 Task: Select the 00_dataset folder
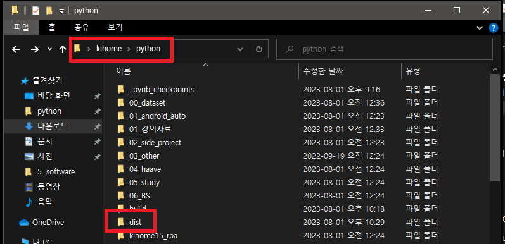point(147,103)
